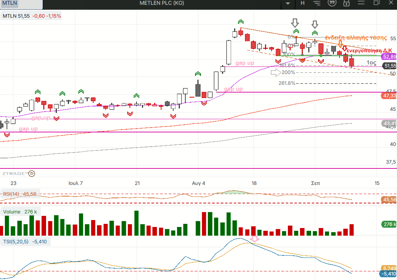Viewport: 397px width, 280px height.
Task: Open the hamburger chart menu
Action: (x=361, y=3)
